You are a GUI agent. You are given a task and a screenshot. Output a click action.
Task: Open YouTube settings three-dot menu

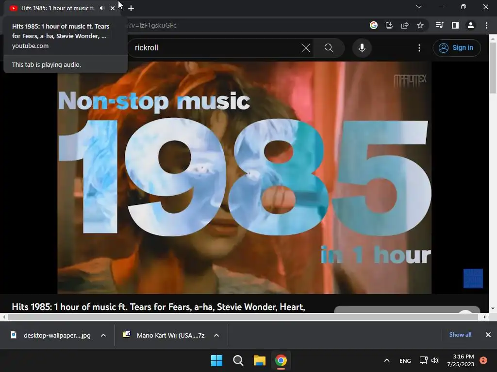point(419,48)
